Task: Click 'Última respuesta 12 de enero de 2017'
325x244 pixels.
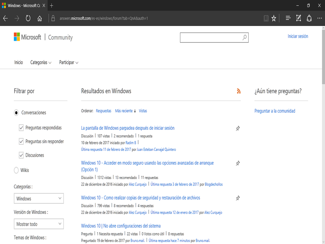Action: pyautogui.click(x=175, y=212)
